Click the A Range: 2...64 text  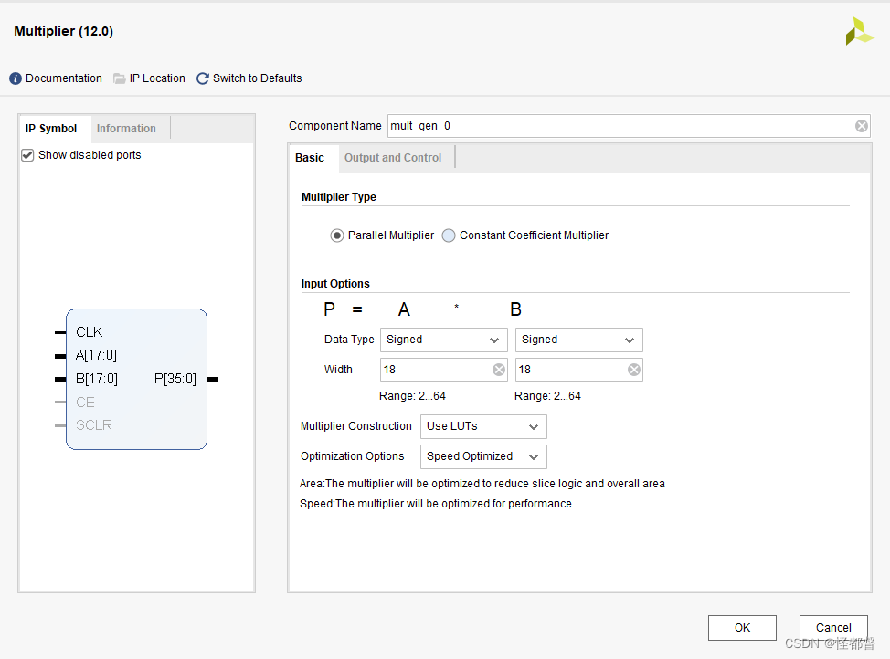413,396
